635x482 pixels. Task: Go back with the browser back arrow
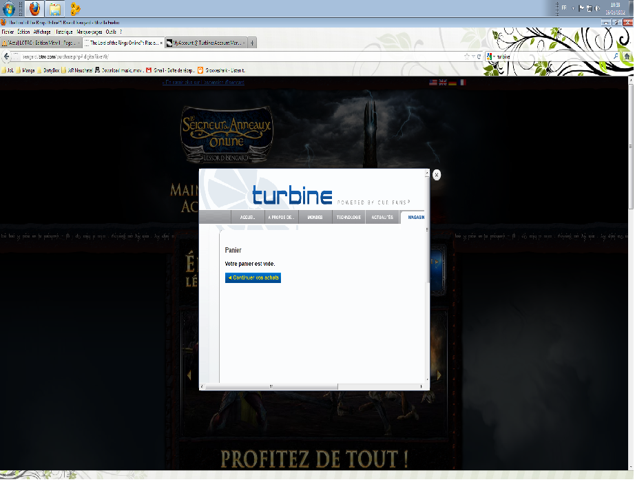click(x=6, y=56)
